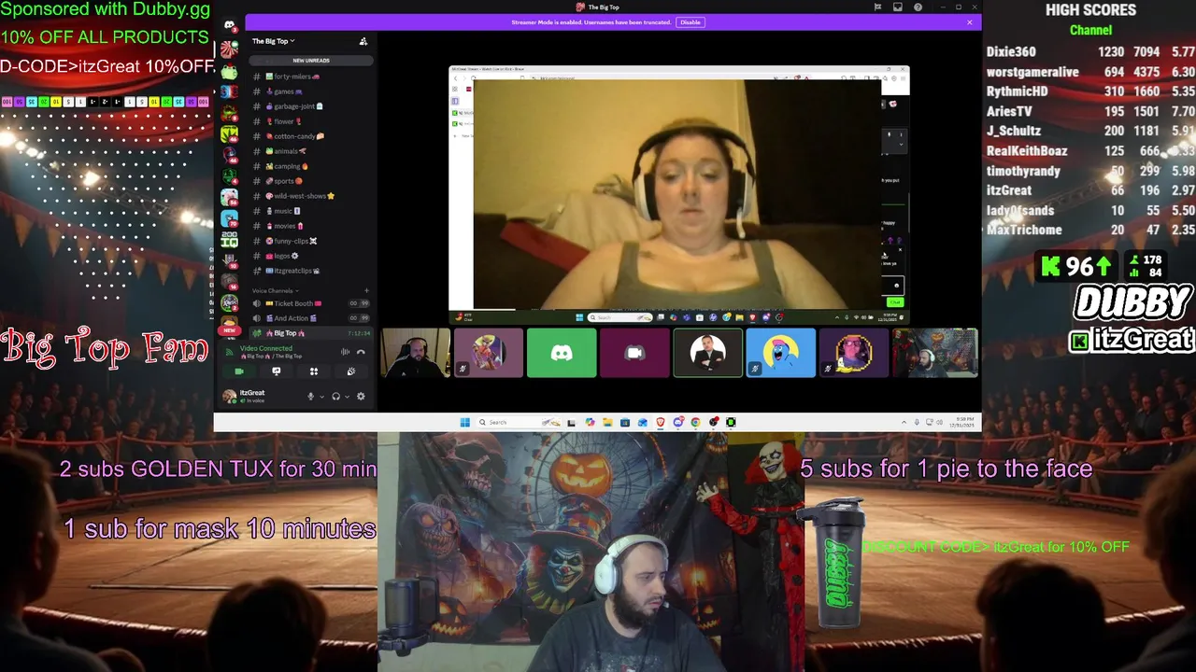Open the Discord icon on the Windows taskbar

click(678, 422)
